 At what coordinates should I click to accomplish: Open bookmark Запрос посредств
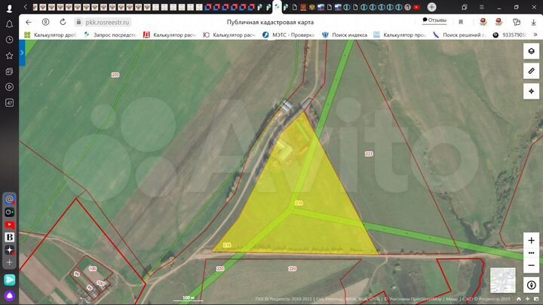(x=110, y=35)
